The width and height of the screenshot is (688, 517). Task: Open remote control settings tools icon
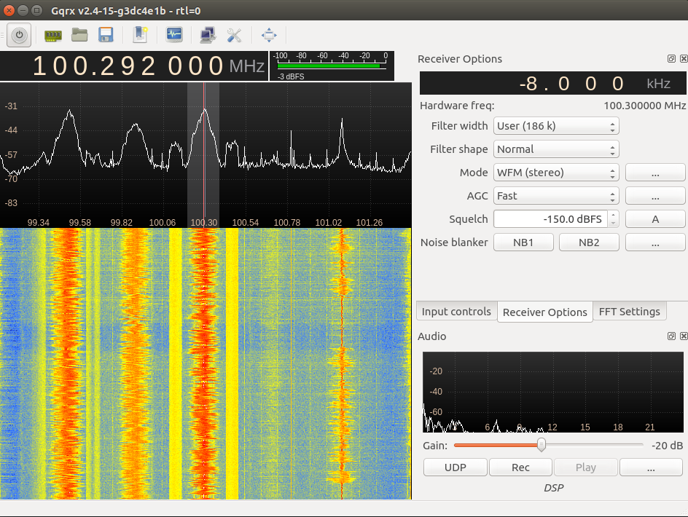[234, 35]
